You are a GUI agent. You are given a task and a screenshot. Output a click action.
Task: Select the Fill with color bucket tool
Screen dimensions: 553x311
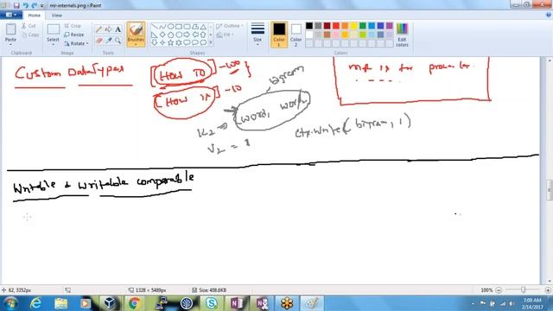pos(109,30)
